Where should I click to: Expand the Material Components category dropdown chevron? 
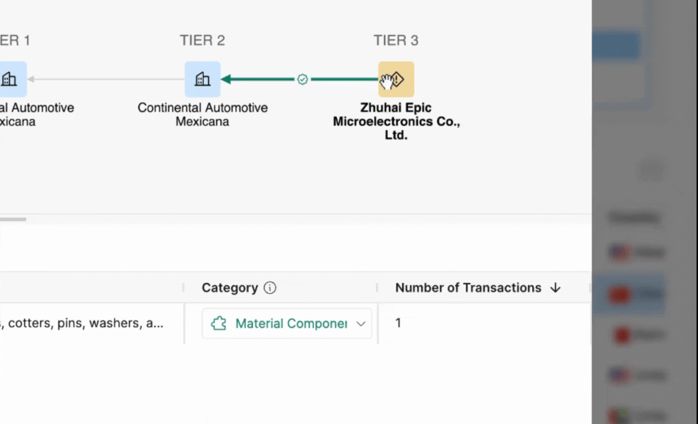click(x=360, y=324)
